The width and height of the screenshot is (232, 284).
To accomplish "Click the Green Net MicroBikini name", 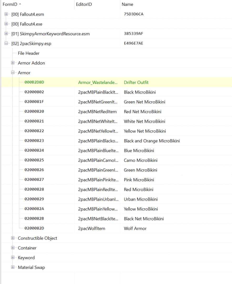I will 145,102.
